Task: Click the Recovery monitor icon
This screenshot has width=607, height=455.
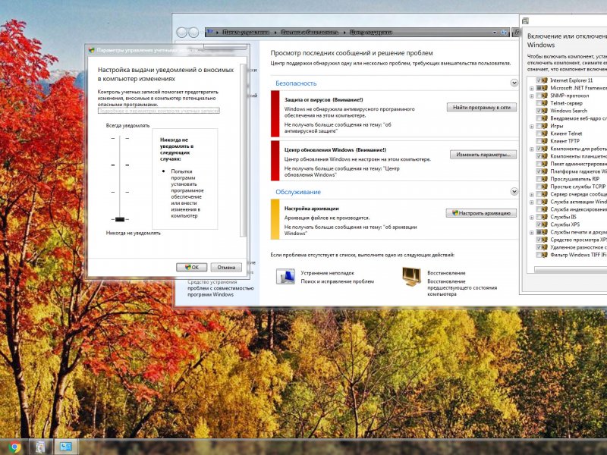Action: pos(411,276)
